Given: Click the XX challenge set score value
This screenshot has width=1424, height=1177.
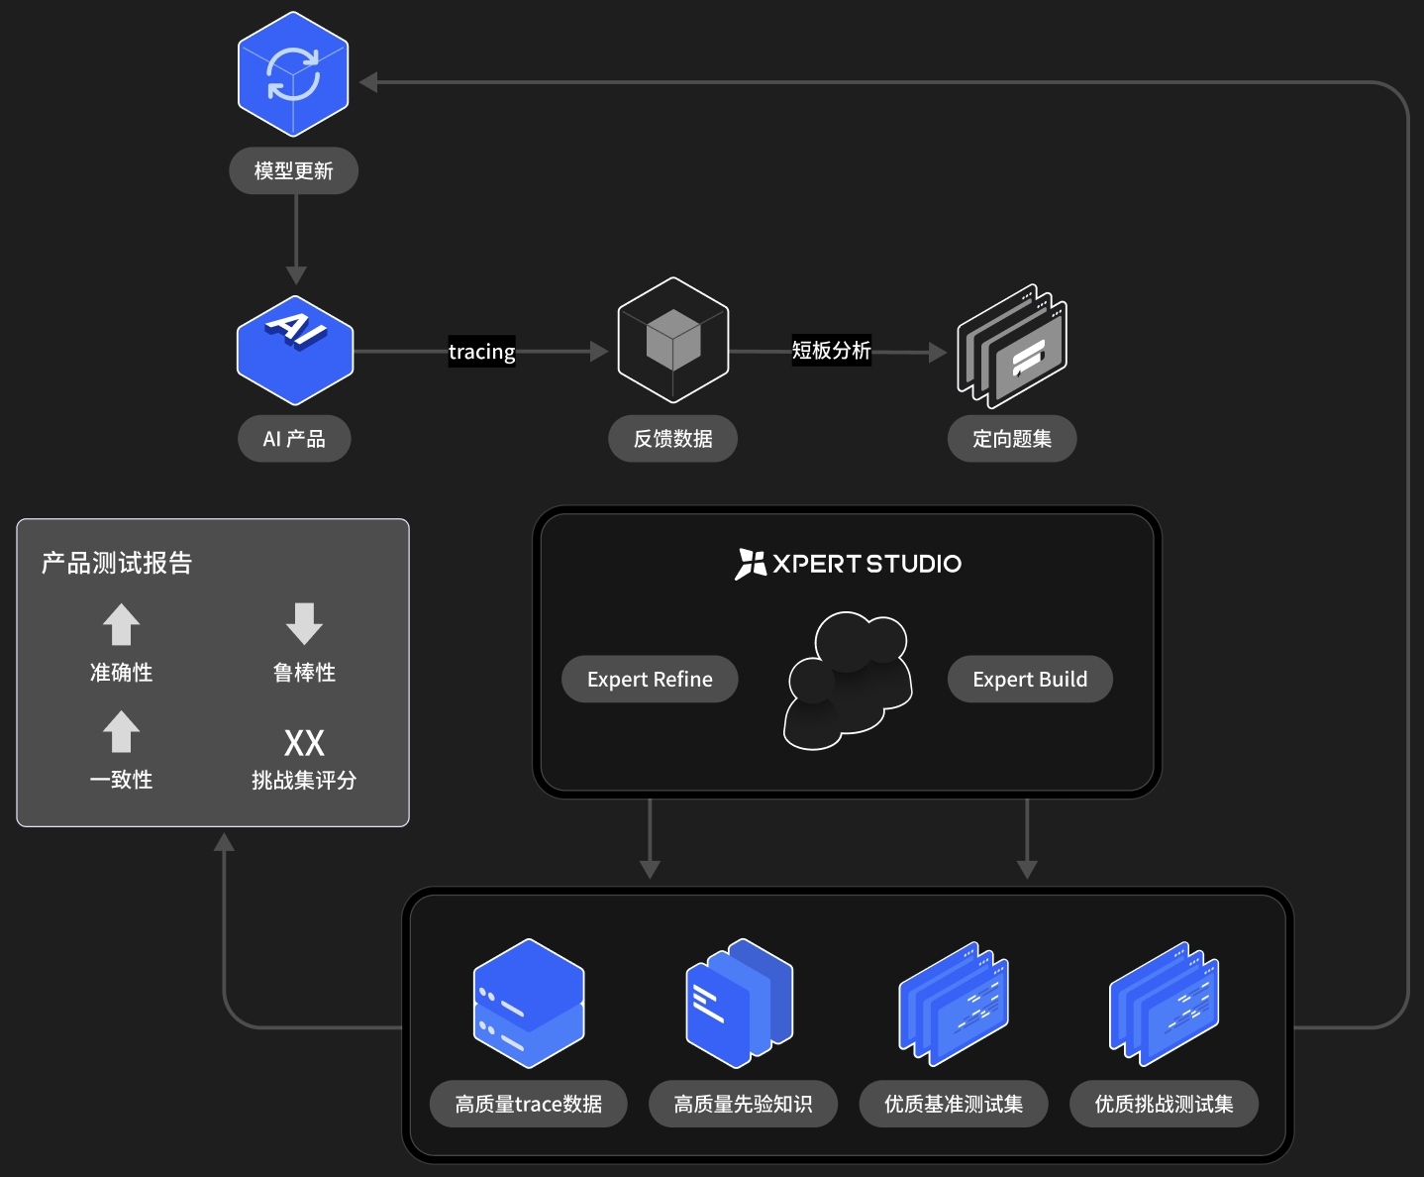Looking at the screenshot, I should point(304,743).
